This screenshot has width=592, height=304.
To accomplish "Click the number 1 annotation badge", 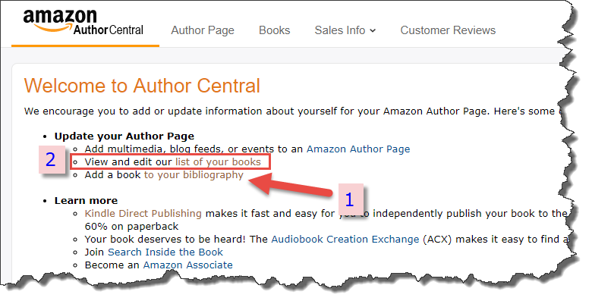I will tap(351, 199).
